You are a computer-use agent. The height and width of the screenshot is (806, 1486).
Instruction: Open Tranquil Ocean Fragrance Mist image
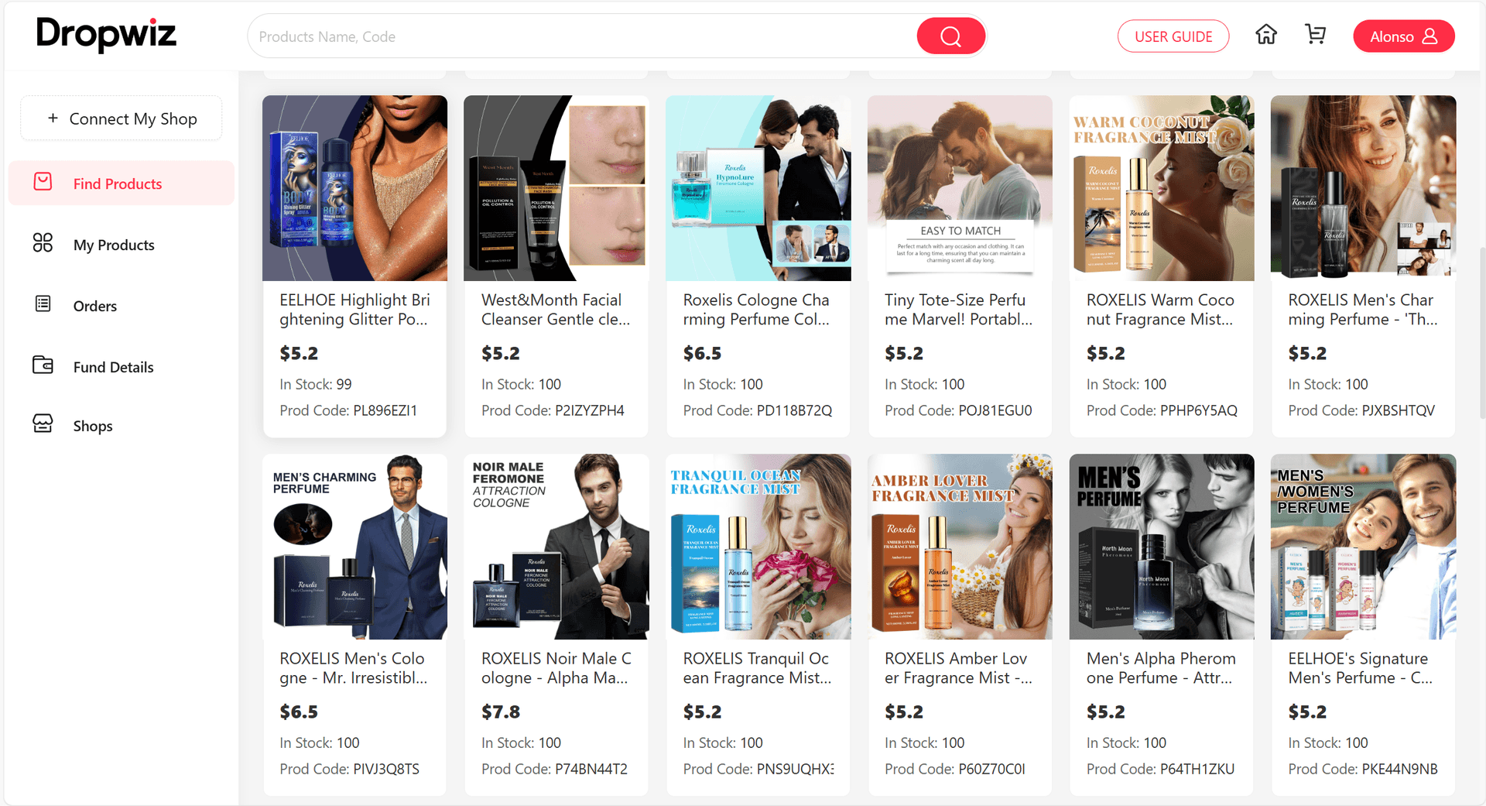tap(758, 547)
